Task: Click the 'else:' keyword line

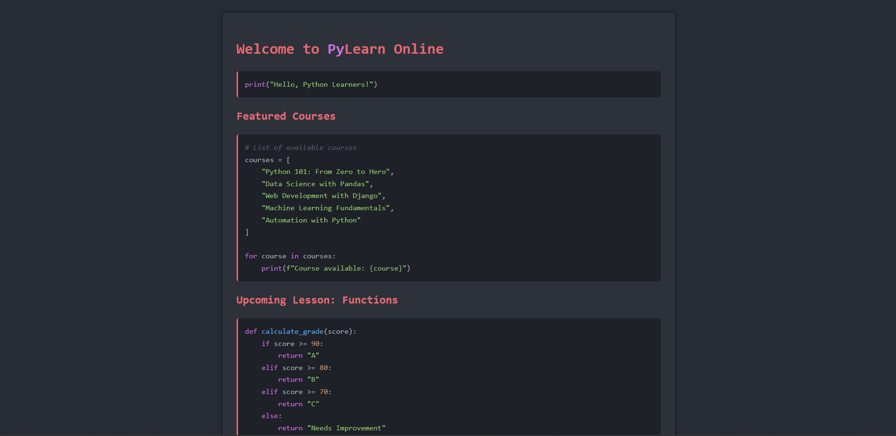Action: [271, 416]
